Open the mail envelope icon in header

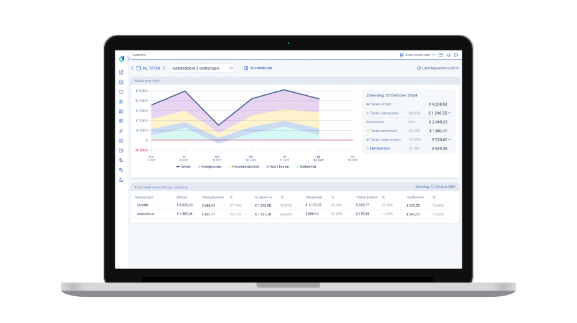(x=441, y=55)
